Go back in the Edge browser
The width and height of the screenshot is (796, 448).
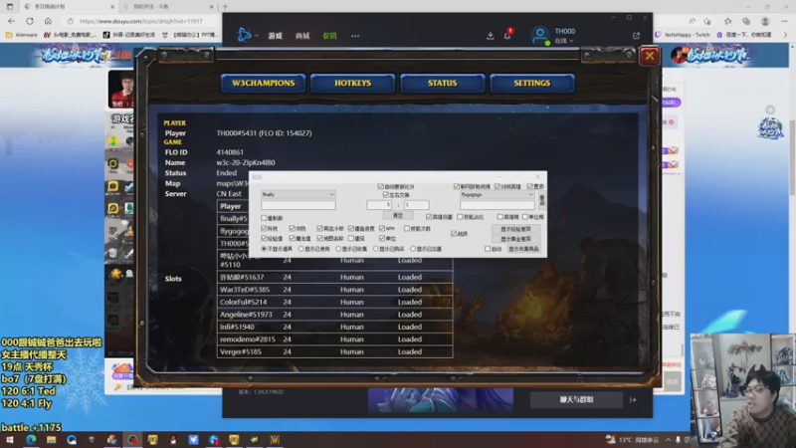(12, 21)
